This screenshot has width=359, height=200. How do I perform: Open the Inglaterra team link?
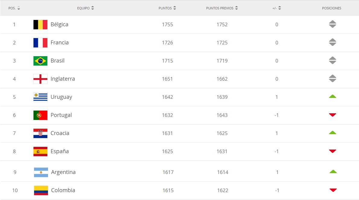63,79
